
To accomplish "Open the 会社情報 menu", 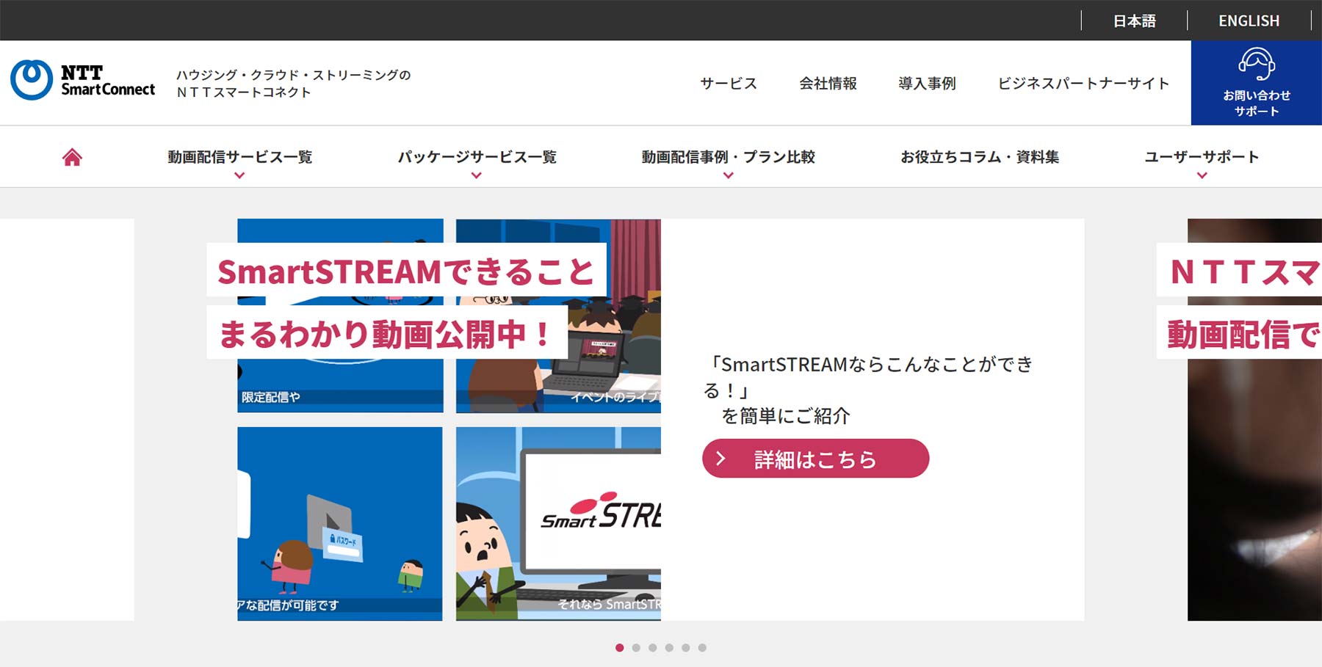I will (828, 83).
